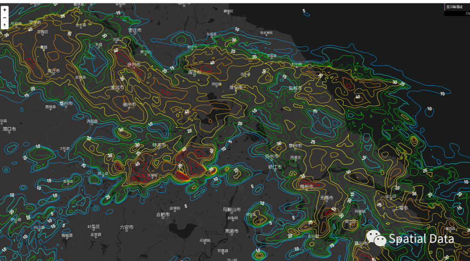Click the 六安市 city label
Image resolution: width=470 pixels, height=261 pixels.
click(x=127, y=228)
